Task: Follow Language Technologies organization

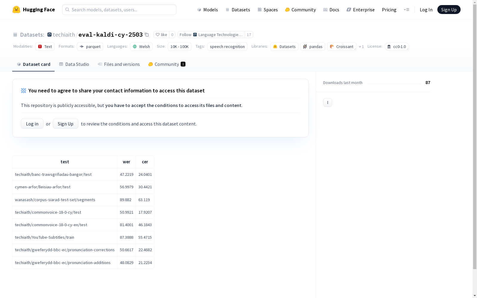Action: click(x=211, y=35)
